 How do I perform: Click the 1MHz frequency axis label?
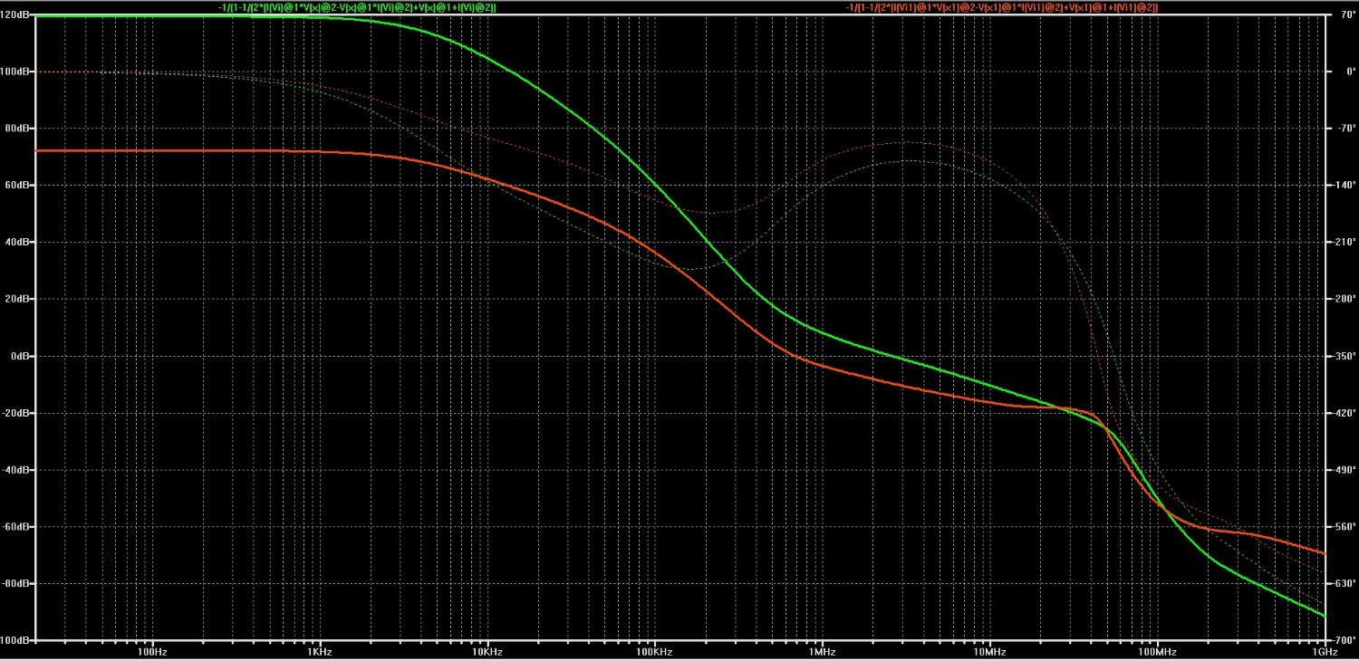point(822,652)
